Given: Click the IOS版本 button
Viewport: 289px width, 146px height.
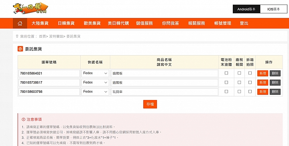Looking at the screenshot, I should [273, 9].
